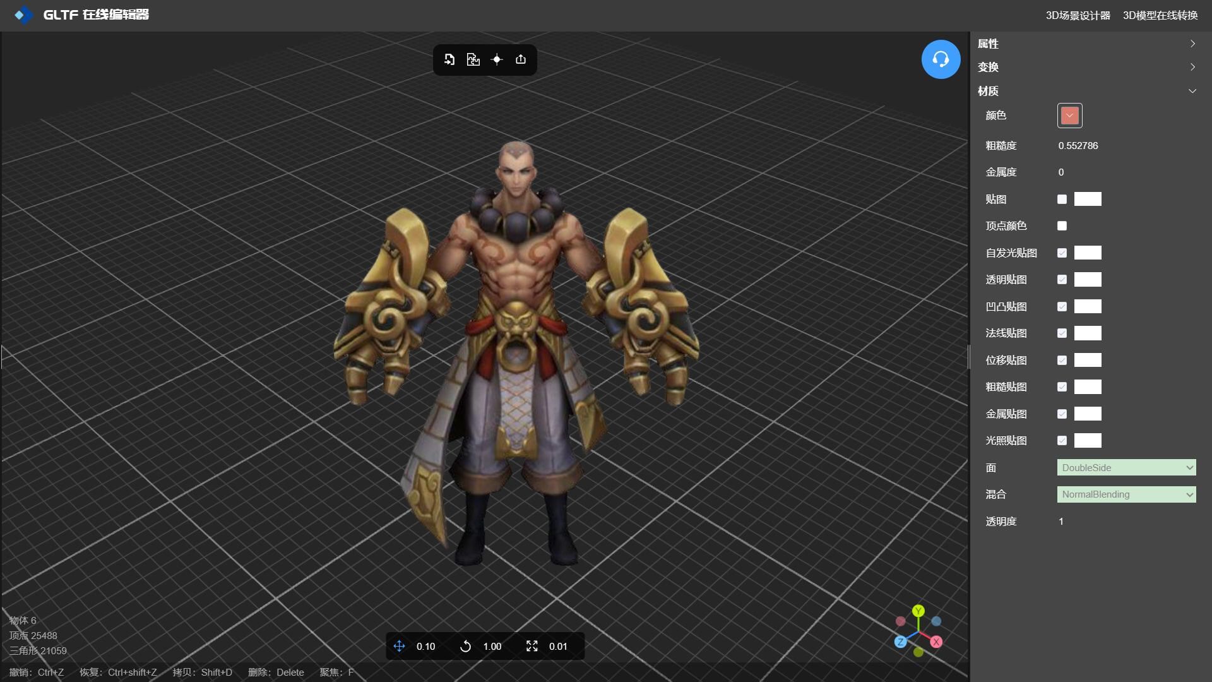This screenshot has height=682, width=1212.
Task: Click the red X axis on the view gizmo
Action: pyautogui.click(x=936, y=642)
